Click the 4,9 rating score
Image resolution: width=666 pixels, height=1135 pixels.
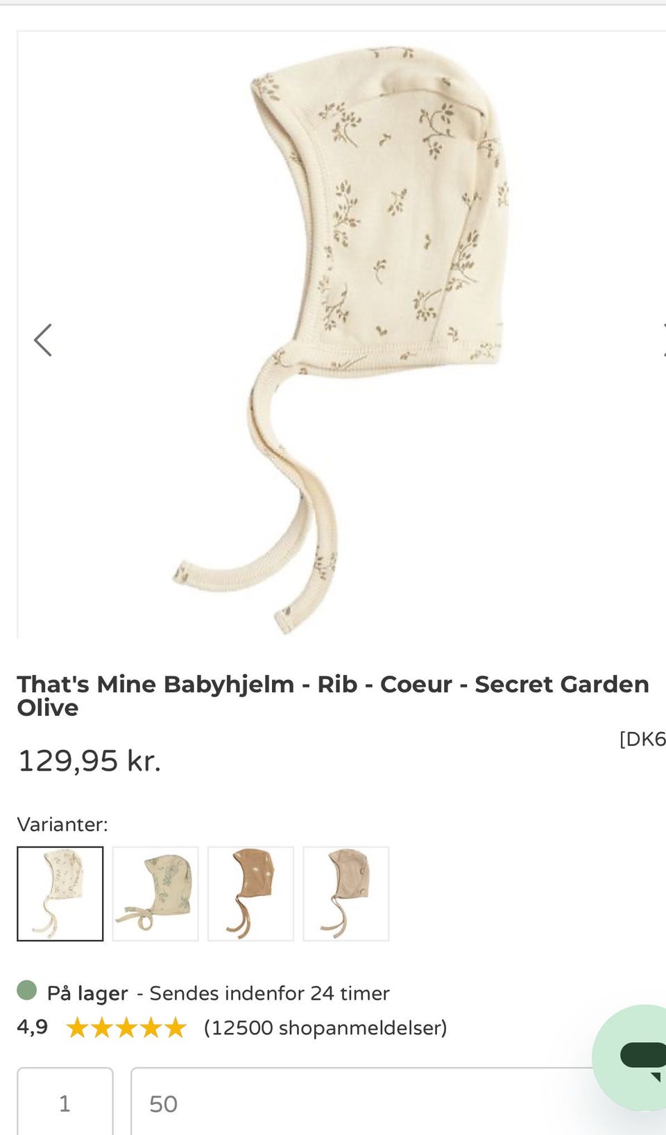point(33,1027)
